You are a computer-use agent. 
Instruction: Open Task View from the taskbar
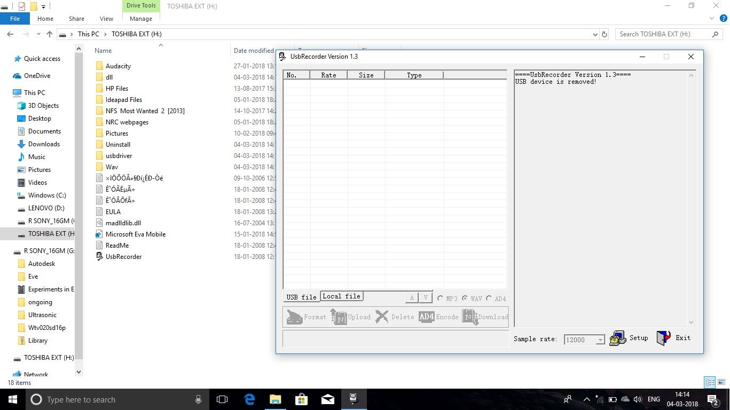[222, 399]
